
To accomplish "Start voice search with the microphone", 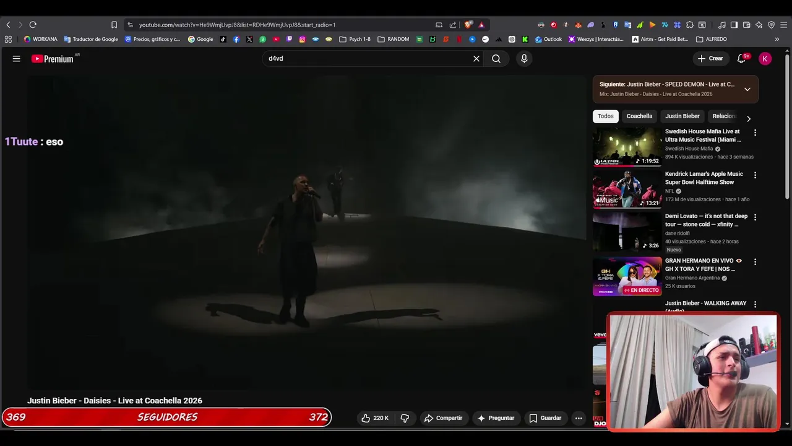I will pyautogui.click(x=524, y=58).
